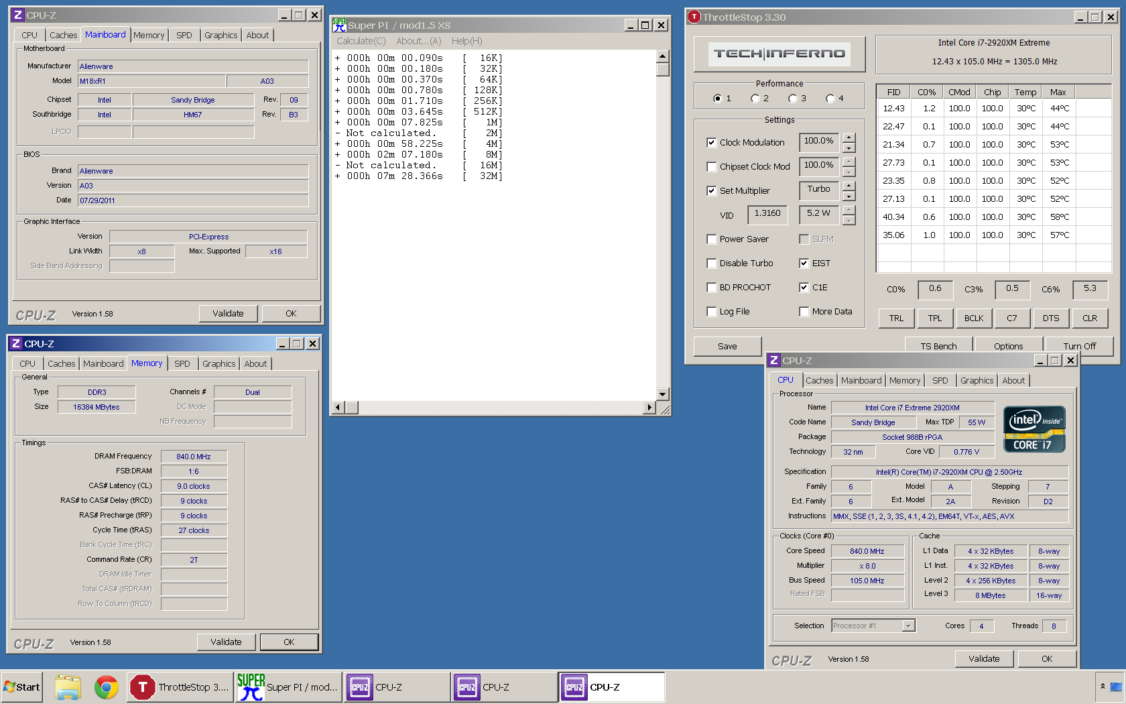Lower the Set Multiplier value down arrow
The height and width of the screenshot is (704, 1126).
[849, 196]
